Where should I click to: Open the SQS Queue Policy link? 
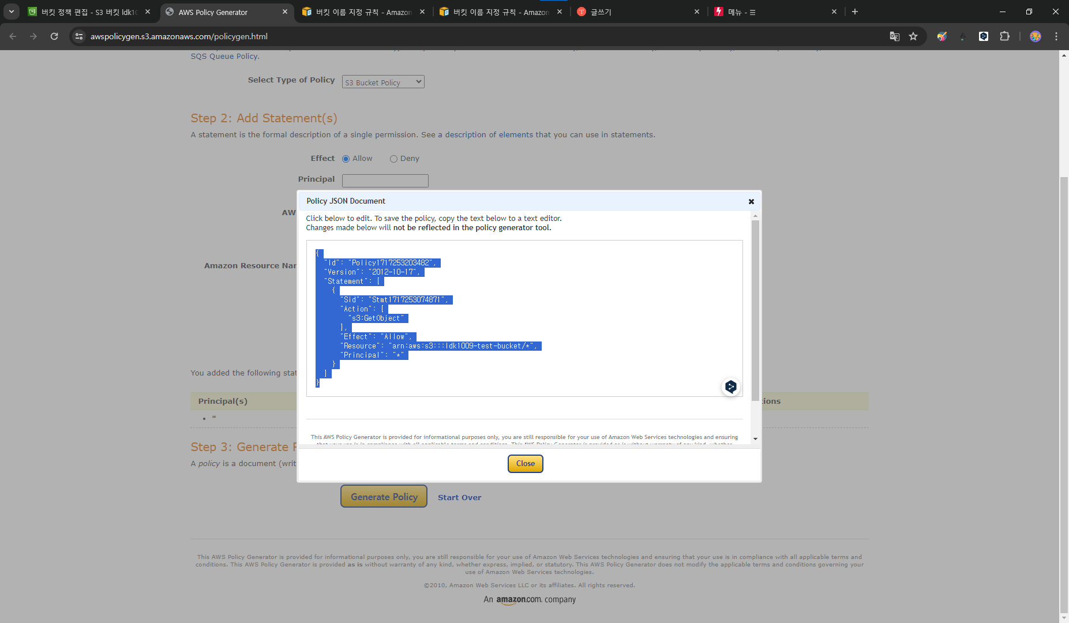(x=225, y=56)
